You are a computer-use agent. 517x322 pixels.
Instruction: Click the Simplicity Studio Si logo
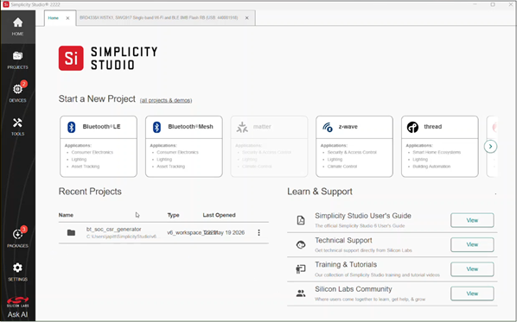71,59
